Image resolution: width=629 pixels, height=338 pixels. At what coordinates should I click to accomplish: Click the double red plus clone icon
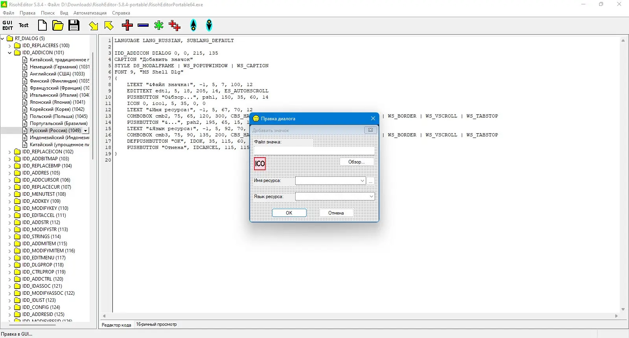coord(175,26)
